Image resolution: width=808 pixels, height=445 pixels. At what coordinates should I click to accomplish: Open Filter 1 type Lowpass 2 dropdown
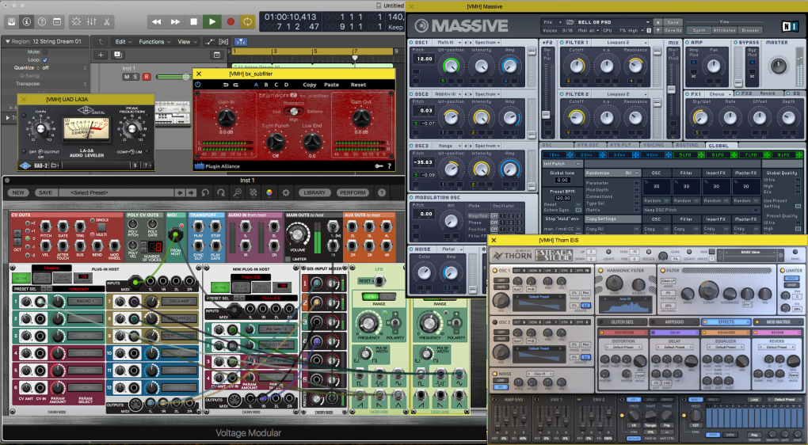point(620,42)
